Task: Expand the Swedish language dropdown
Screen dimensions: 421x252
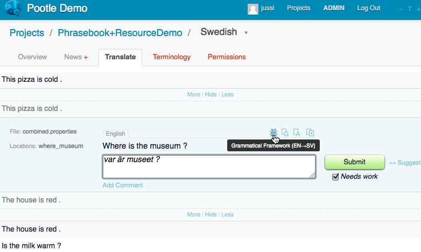Action: [246, 33]
